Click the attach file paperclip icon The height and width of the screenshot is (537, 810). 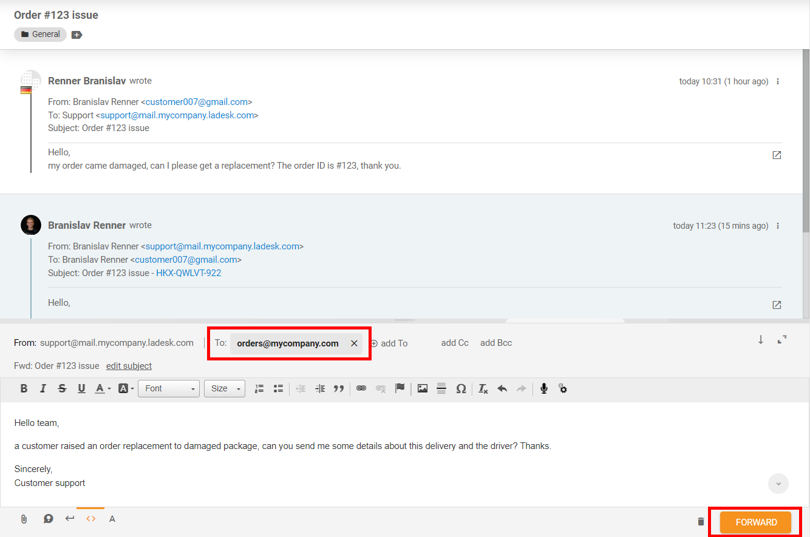[x=24, y=519]
